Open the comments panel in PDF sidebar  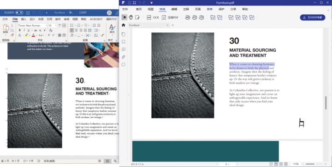click(x=124, y=49)
